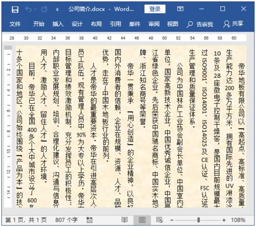This screenshot has height=227, width=256.
Task: Open the 108% zoom level dialog
Action: pos(238,220)
